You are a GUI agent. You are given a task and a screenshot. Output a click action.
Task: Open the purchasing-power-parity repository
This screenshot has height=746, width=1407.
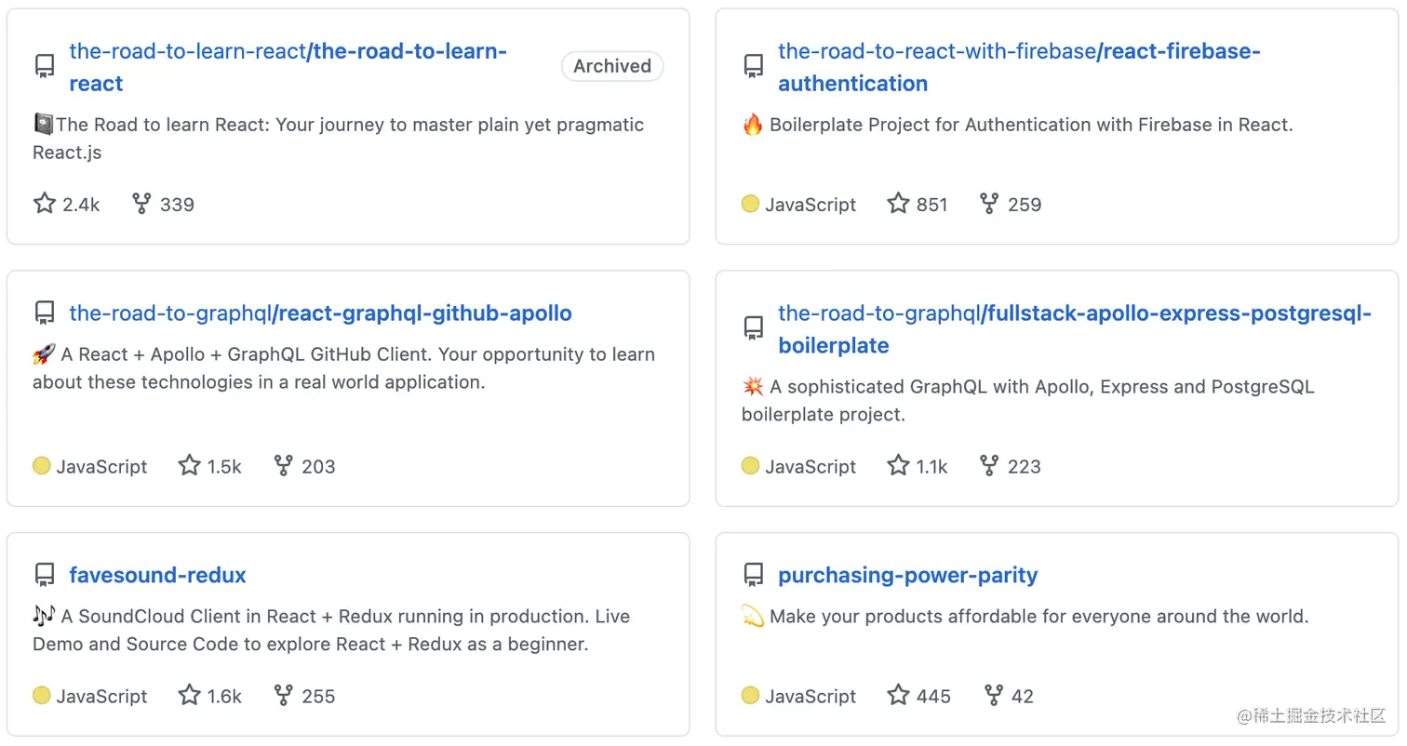point(908,575)
